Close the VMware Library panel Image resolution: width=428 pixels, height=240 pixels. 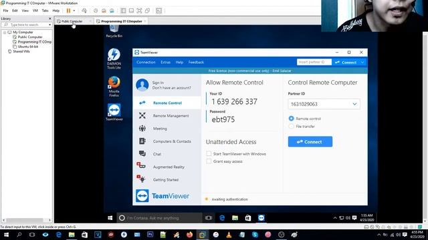pyautogui.click(x=49, y=19)
